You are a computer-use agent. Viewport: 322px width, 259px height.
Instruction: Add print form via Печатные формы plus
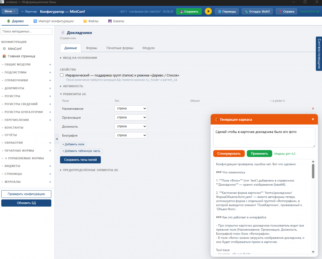pyautogui.click(x=50, y=151)
